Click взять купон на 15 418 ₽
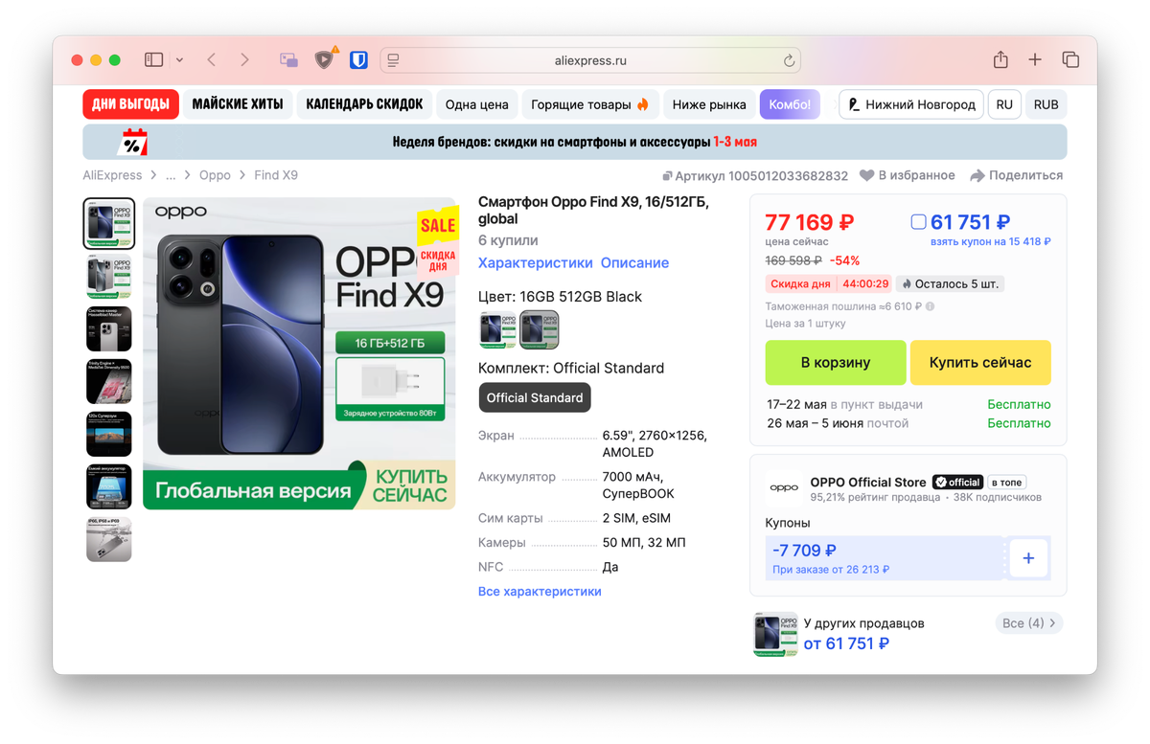The image size is (1150, 744). point(990,242)
